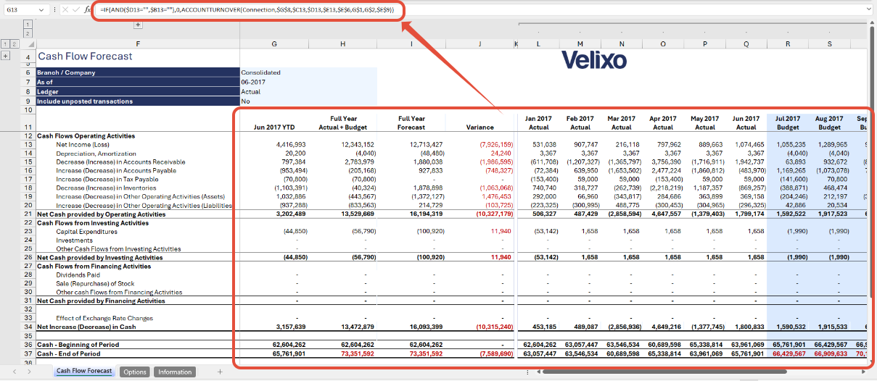The height and width of the screenshot is (381, 877).
Task: Switch to the Information sheet tab
Action: coord(175,372)
